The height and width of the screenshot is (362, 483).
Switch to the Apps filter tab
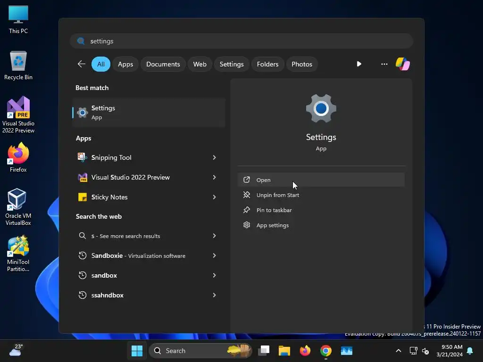[125, 64]
